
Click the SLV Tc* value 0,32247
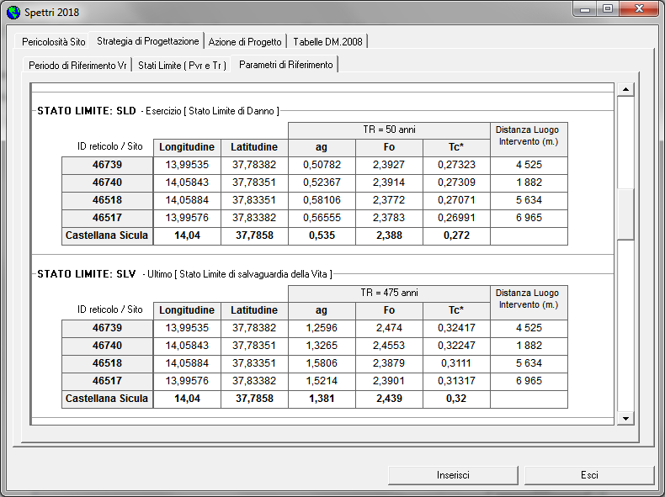coord(456,346)
